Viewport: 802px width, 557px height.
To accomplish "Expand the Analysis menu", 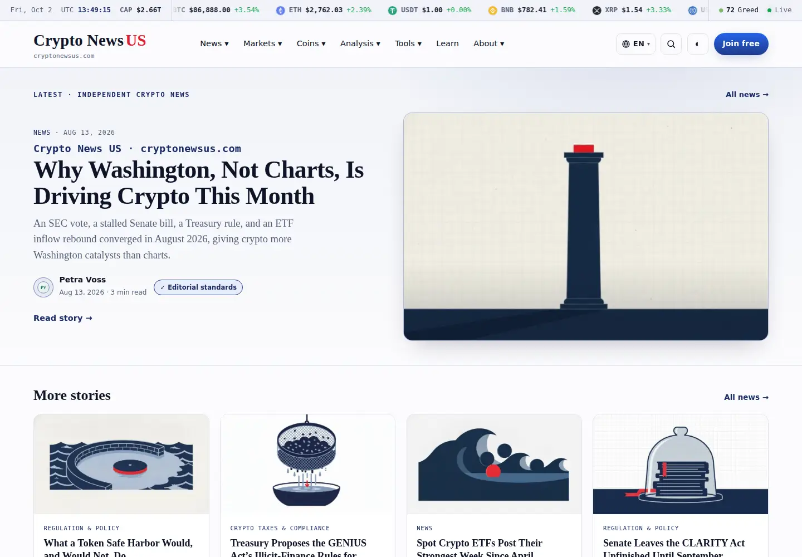I will (x=360, y=43).
